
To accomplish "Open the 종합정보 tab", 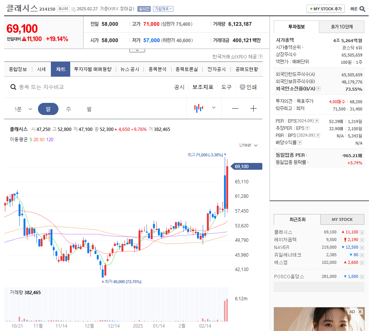I will pos(18,69).
